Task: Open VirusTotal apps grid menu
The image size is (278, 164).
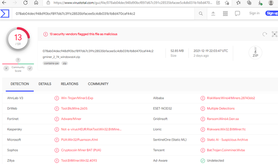Action: point(225,13)
